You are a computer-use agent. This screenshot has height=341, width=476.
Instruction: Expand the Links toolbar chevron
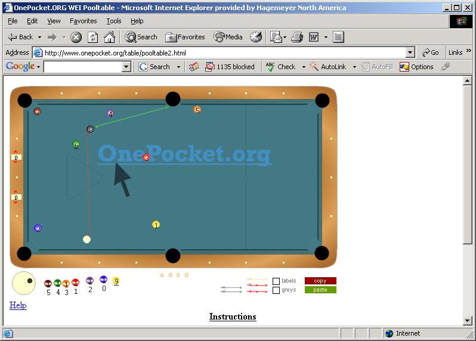coord(469,50)
